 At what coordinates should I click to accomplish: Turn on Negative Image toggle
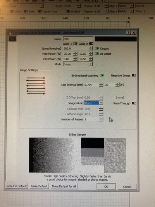[x=134, y=75]
